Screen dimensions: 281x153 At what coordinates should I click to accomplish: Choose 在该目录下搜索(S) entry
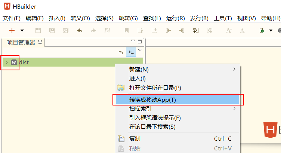click(177, 127)
